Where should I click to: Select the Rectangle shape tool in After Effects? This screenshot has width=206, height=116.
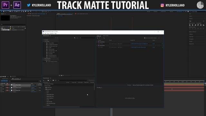[15, 12]
